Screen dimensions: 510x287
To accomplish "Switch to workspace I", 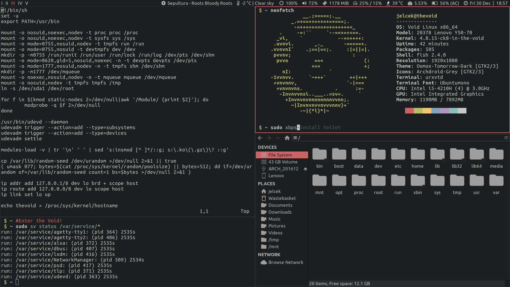I will point(2,3).
